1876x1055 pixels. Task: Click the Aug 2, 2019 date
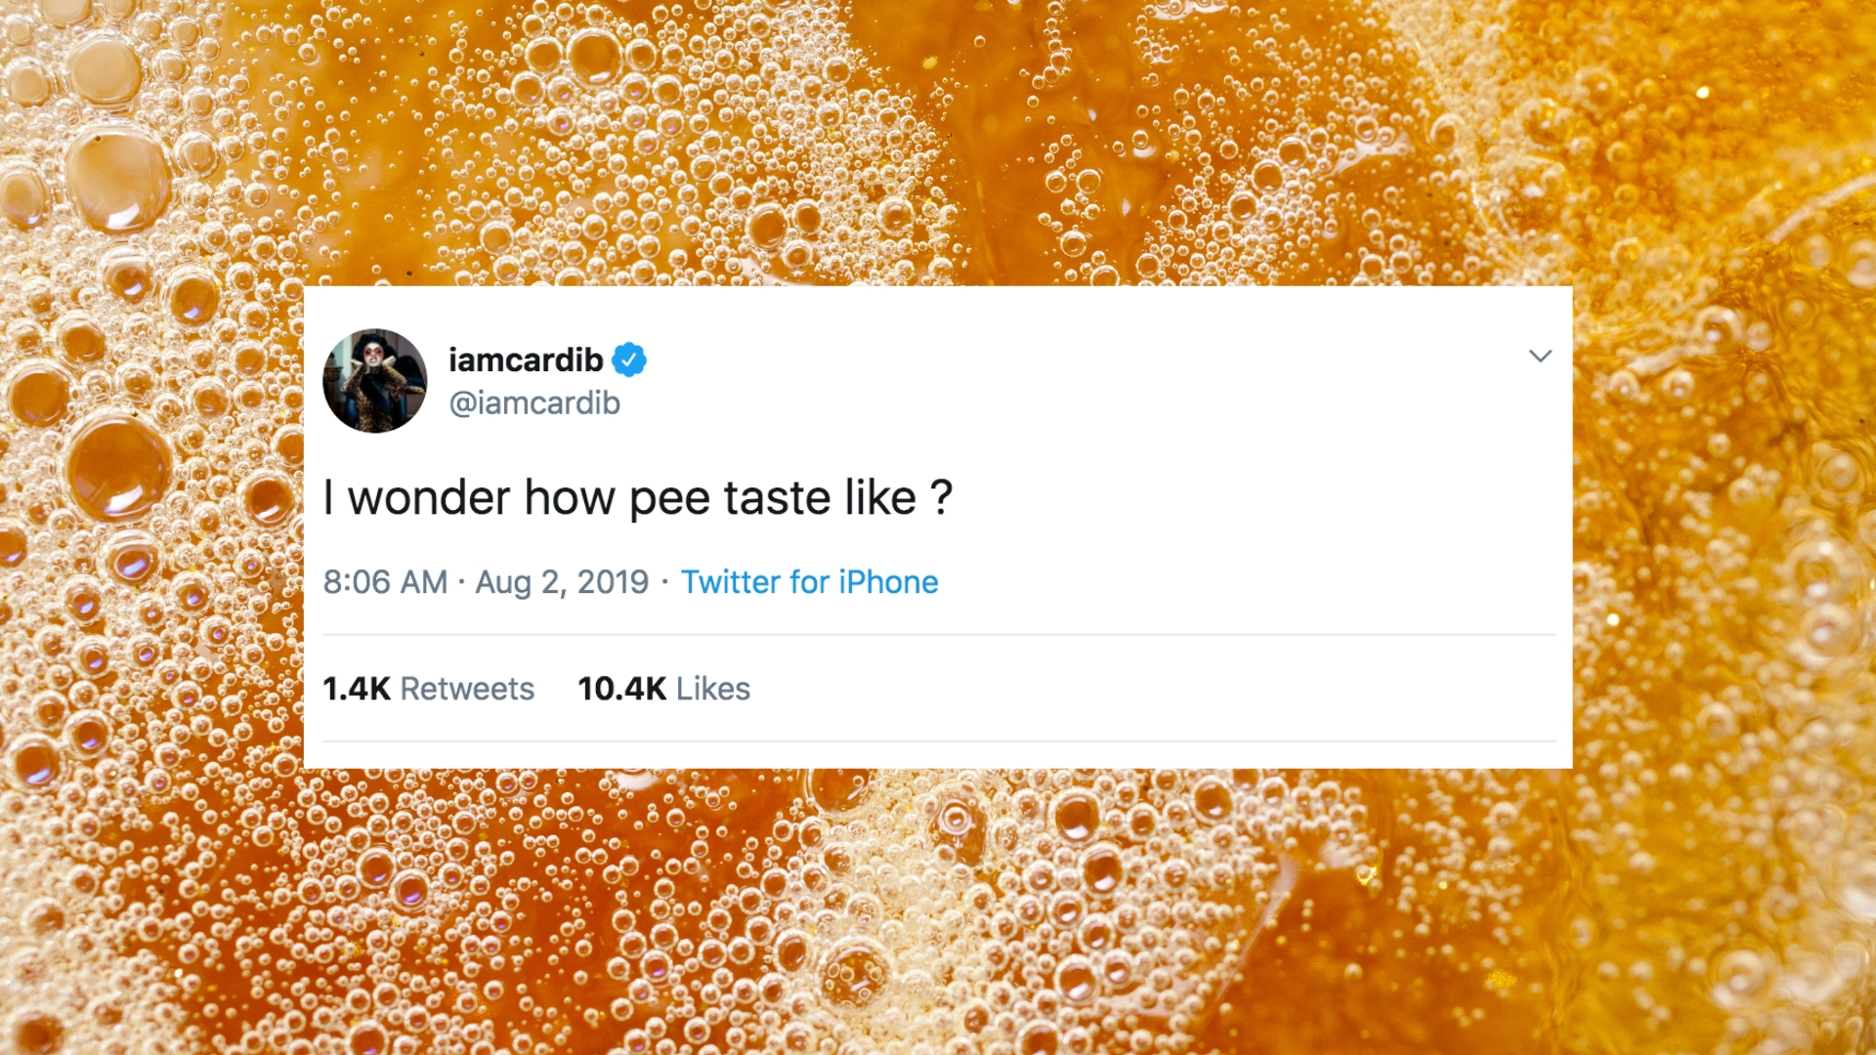[560, 582]
